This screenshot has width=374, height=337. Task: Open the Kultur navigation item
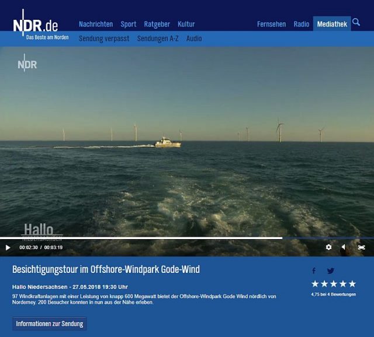pos(186,24)
